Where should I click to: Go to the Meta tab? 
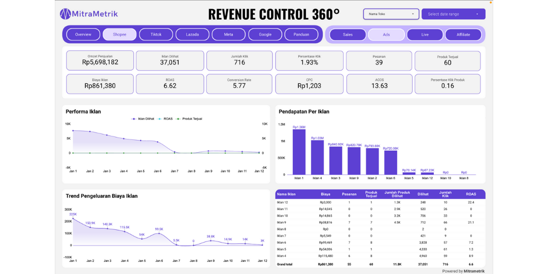pos(229,35)
